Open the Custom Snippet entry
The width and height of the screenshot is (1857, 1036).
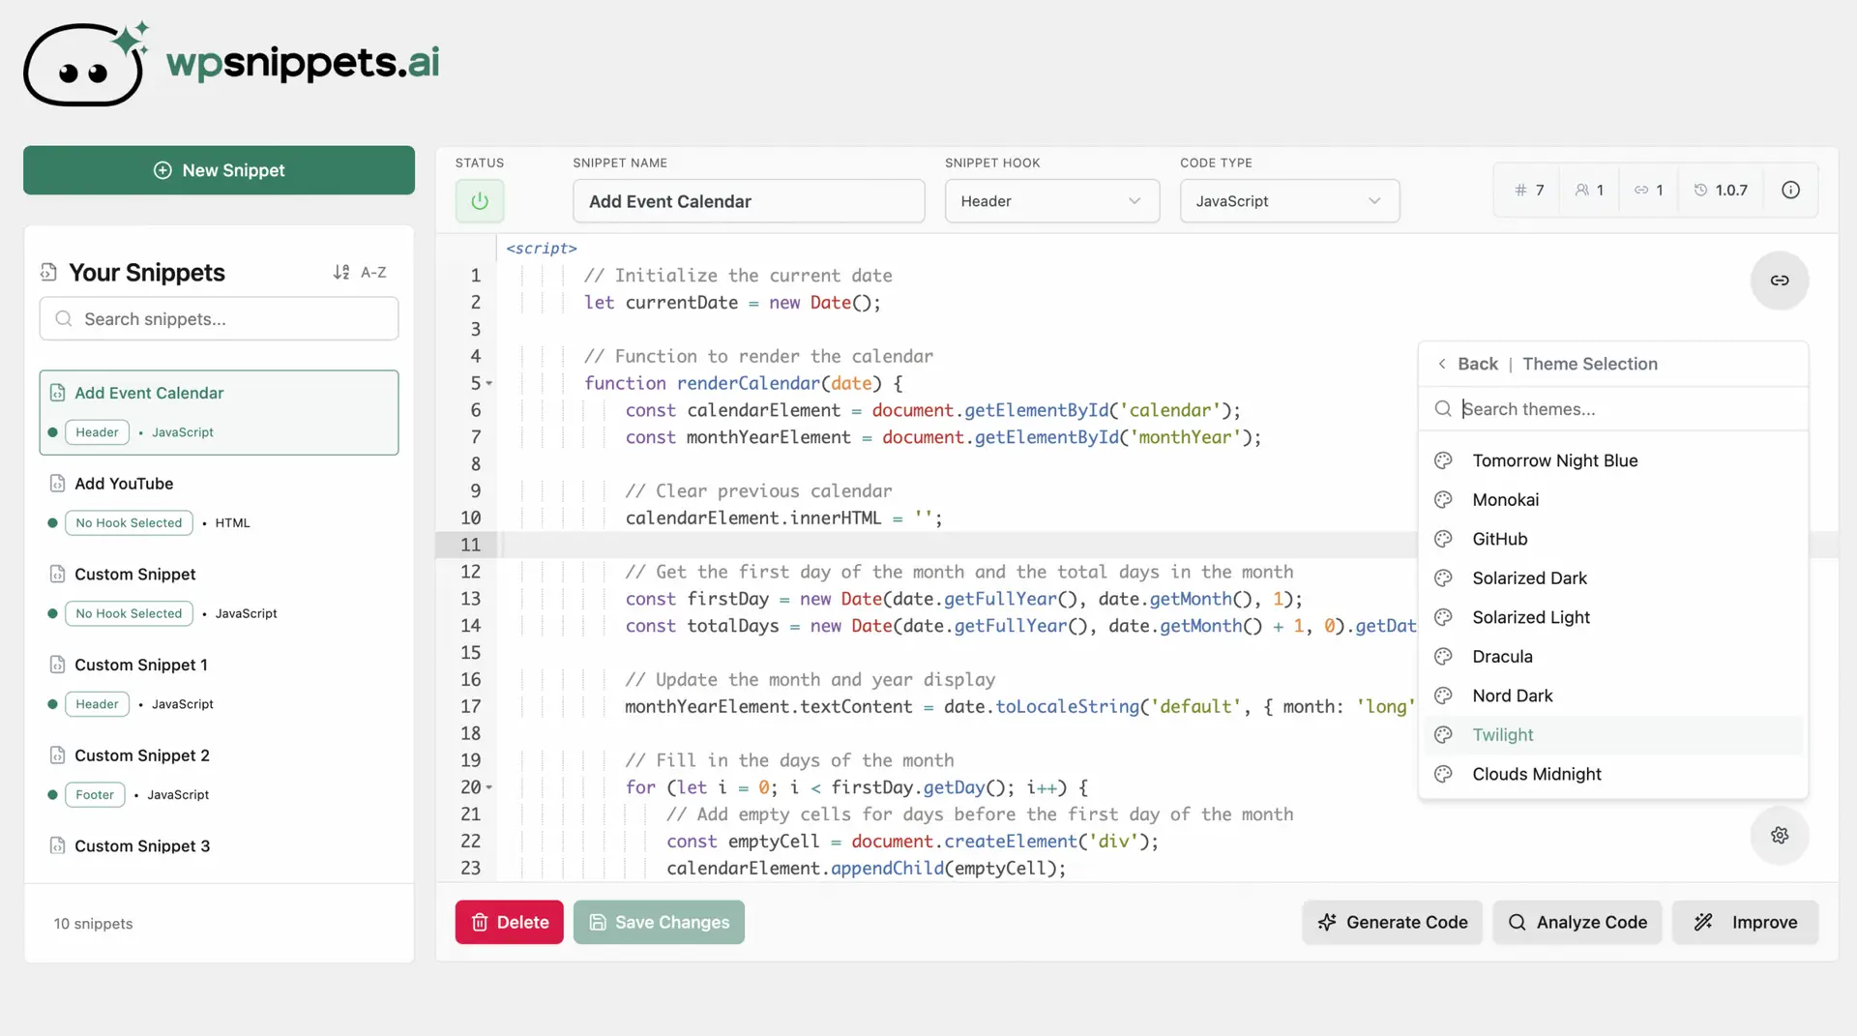pos(219,593)
